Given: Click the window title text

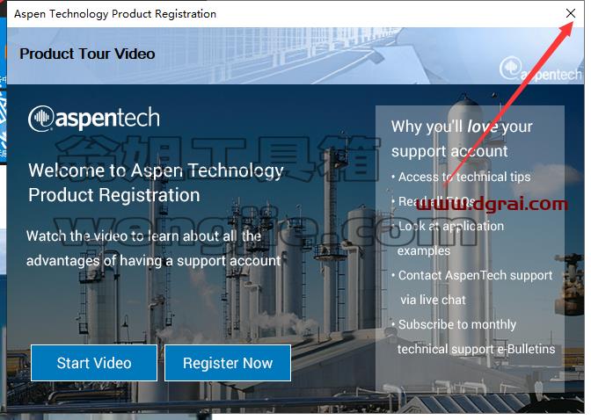Looking at the screenshot, I should tap(115, 14).
